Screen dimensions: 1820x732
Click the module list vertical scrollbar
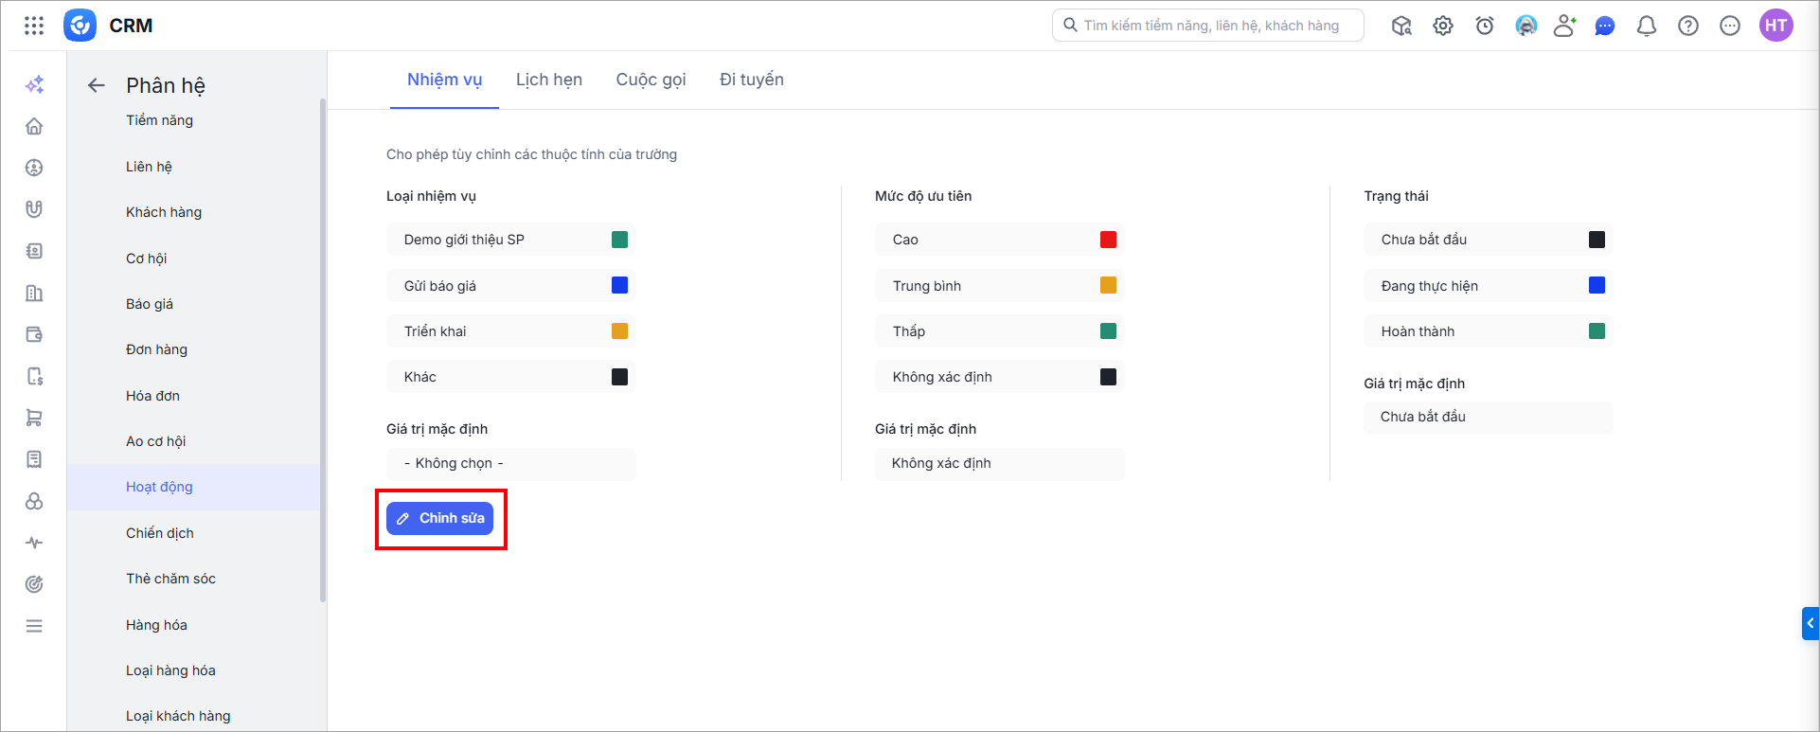coord(323,350)
